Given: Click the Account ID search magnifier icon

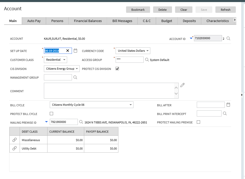Looking at the screenshot, I should [x=228, y=38].
